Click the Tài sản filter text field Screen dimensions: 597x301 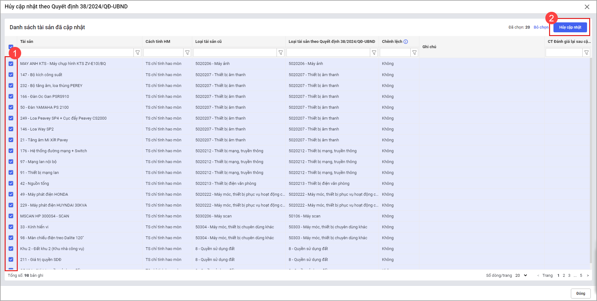tap(77, 53)
